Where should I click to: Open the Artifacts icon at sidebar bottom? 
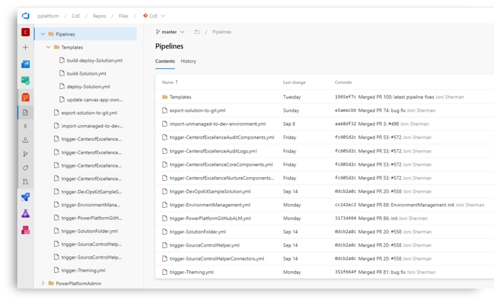pos(25,230)
